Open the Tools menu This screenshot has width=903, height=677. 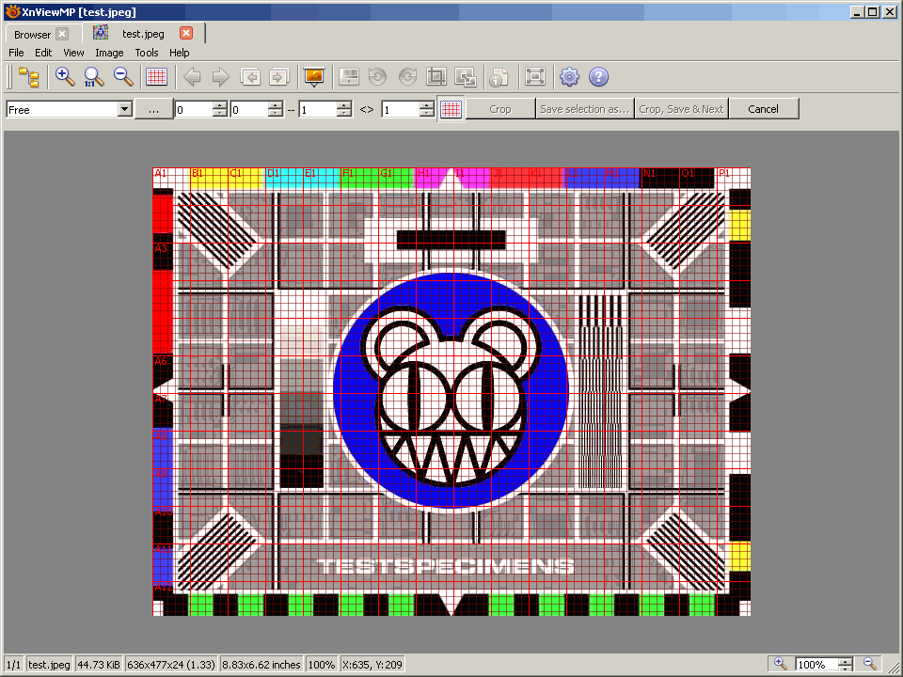(x=147, y=53)
